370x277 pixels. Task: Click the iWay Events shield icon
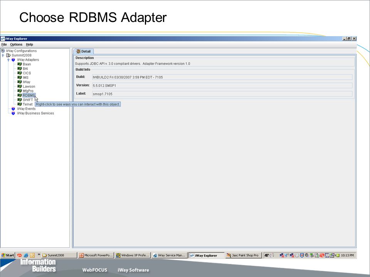[13, 109]
